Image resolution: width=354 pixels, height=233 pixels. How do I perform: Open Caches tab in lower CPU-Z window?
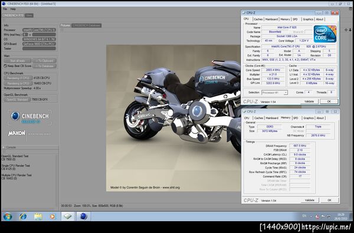tap(259, 118)
